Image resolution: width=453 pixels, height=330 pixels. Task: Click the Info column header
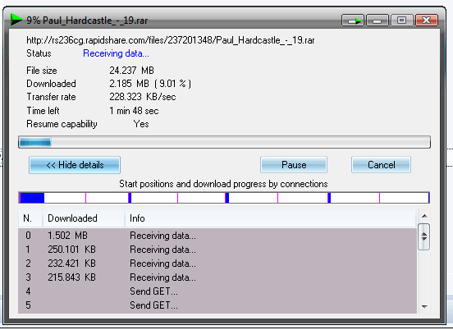click(271, 218)
